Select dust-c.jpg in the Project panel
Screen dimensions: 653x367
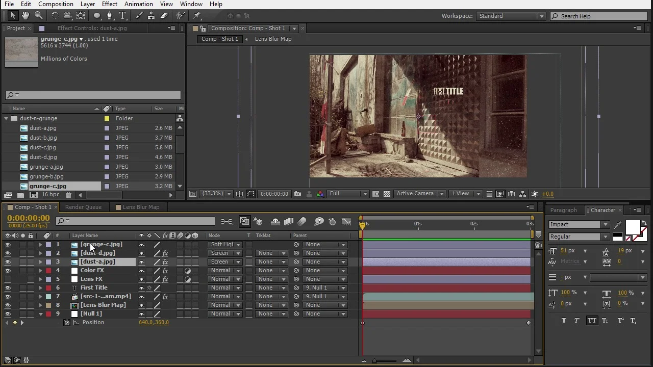(x=43, y=147)
